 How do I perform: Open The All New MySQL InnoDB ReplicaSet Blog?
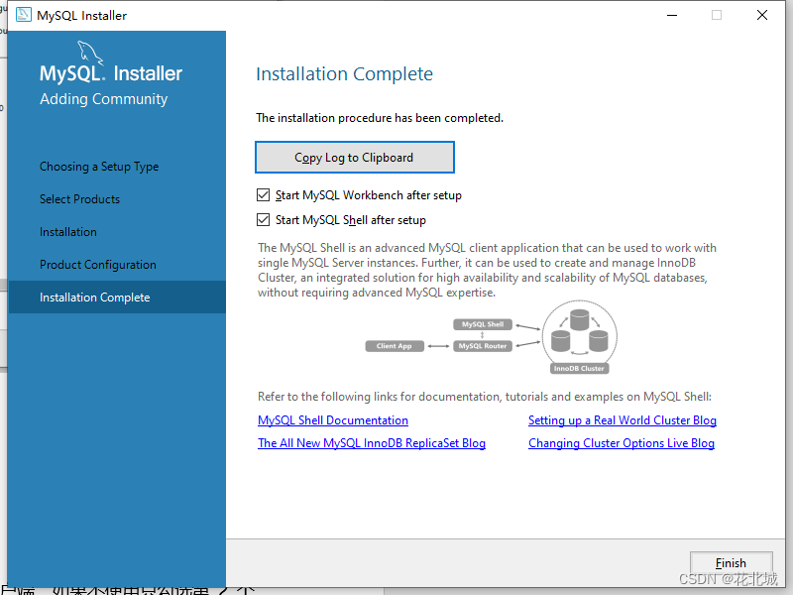[x=372, y=443]
